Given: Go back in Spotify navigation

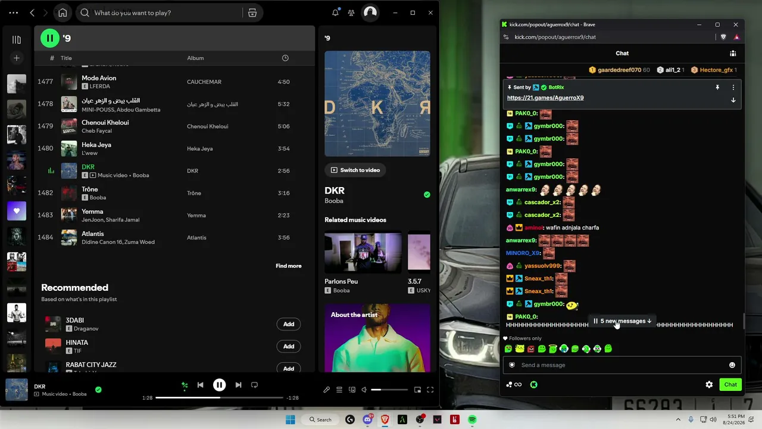Looking at the screenshot, I should pyautogui.click(x=32, y=13).
